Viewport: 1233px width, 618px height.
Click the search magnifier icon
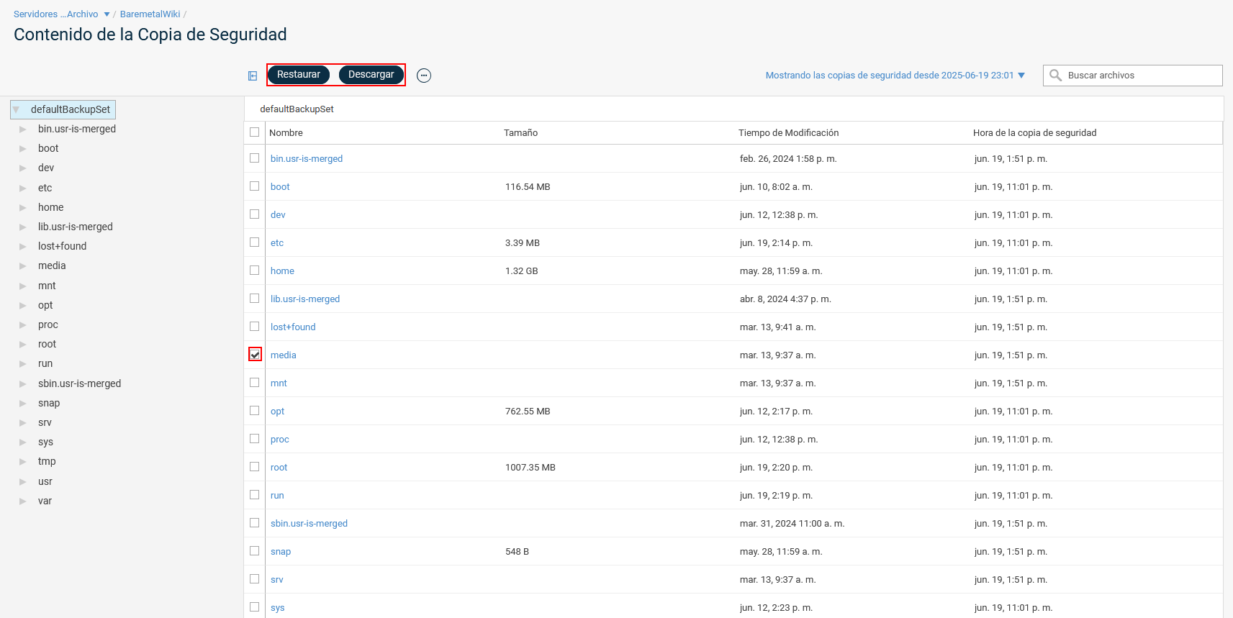[1055, 76]
